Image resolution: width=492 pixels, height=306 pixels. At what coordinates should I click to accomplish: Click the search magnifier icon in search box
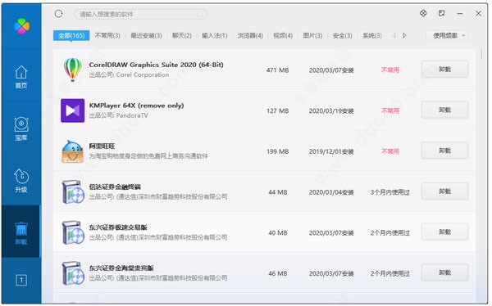200,14
